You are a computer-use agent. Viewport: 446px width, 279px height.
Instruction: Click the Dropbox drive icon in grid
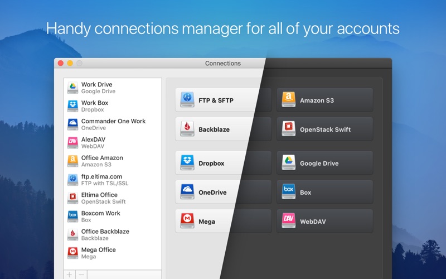pos(187,162)
